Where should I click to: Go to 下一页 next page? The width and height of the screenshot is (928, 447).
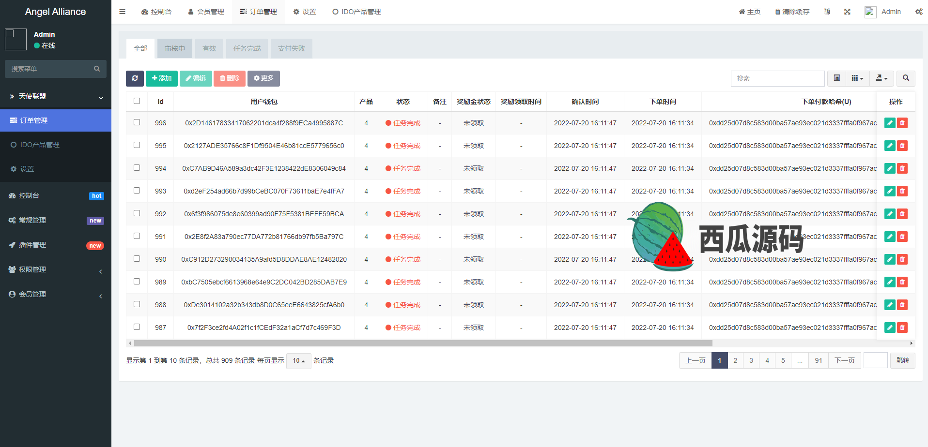(x=845, y=360)
